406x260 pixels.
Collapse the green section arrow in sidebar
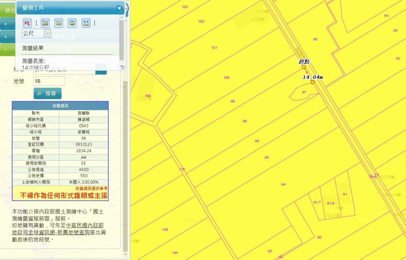coord(6,49)
